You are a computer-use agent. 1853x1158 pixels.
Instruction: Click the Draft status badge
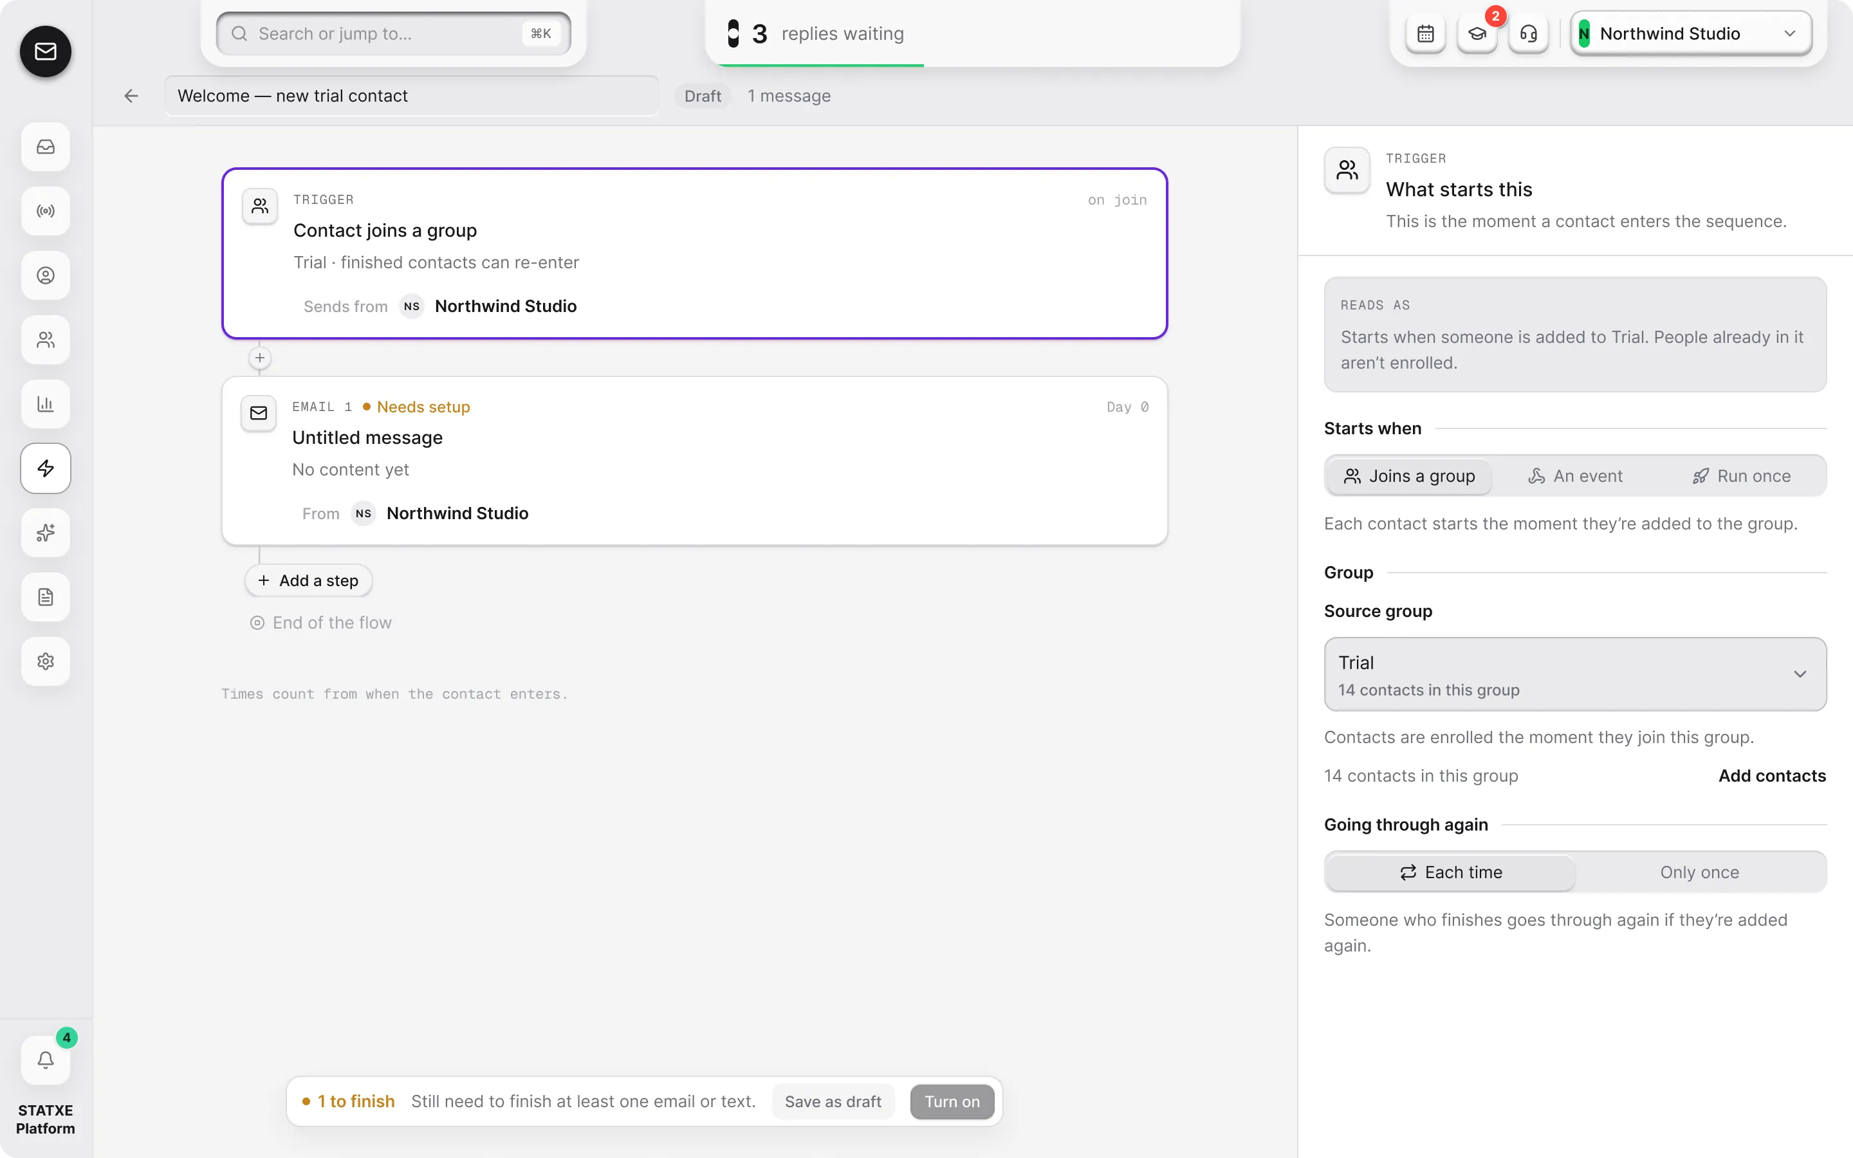[702, 96]
